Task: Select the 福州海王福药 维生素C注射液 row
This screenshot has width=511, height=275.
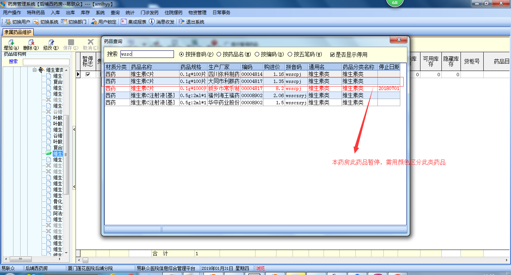Action: (253, 95)
